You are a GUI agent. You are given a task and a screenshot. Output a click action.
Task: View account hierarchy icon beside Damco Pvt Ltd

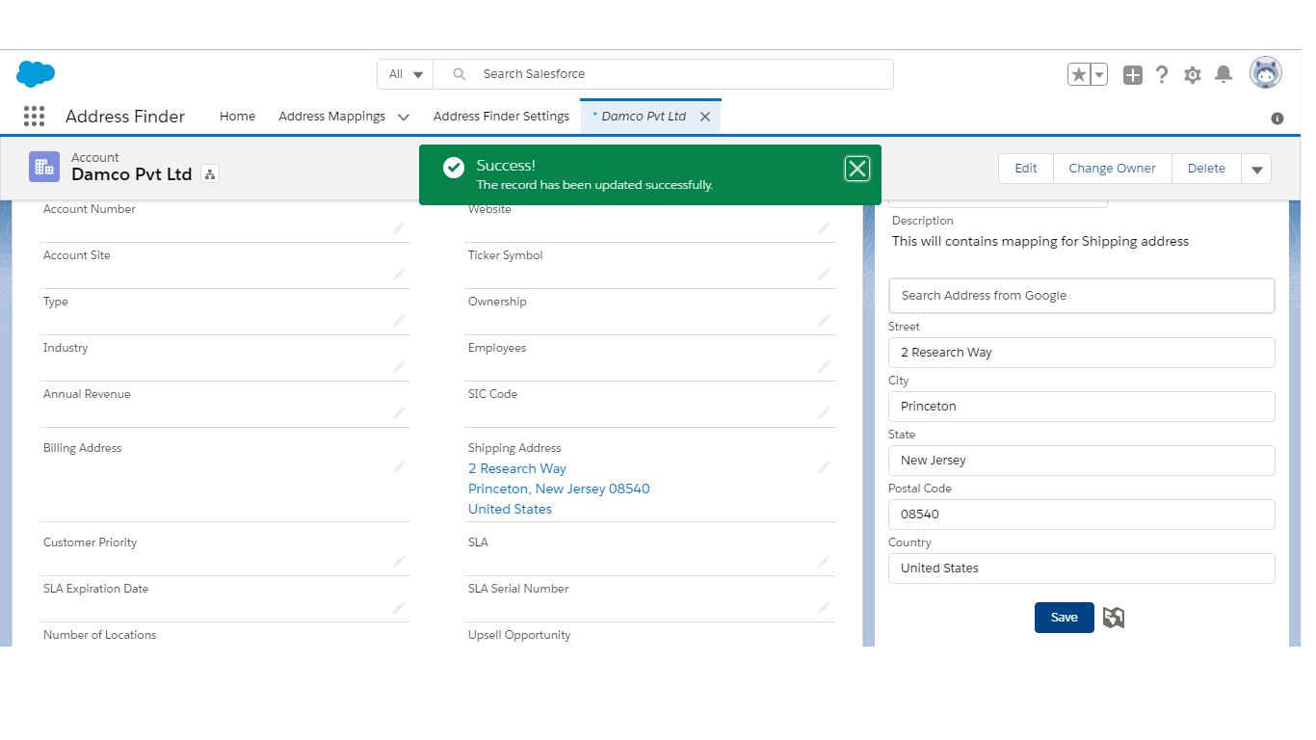coord(210,175)
